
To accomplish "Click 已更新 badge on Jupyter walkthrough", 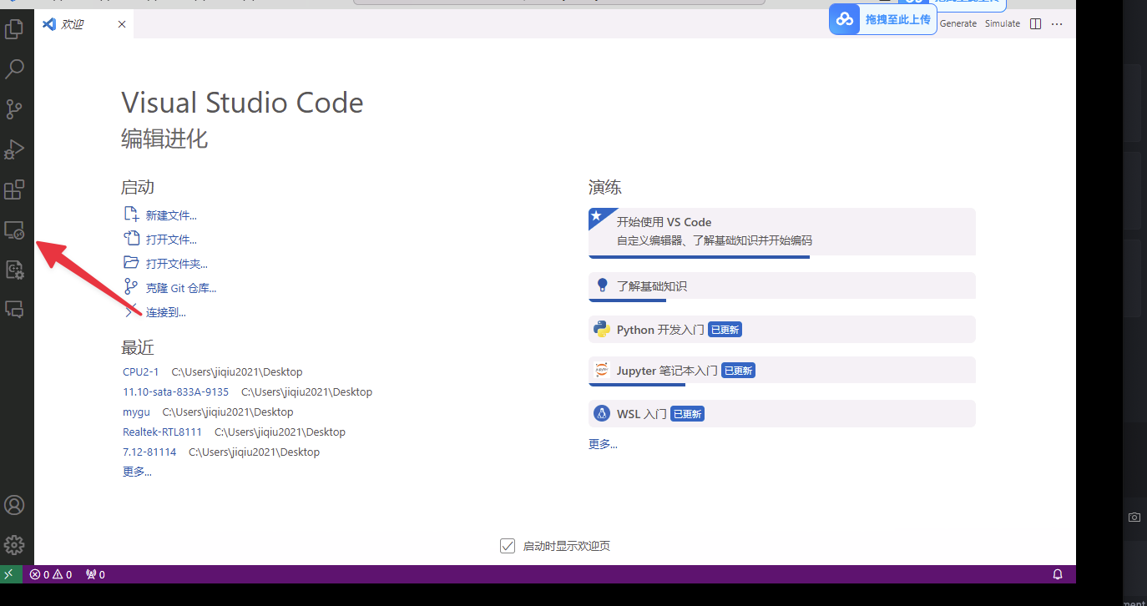I will [738, 371].
